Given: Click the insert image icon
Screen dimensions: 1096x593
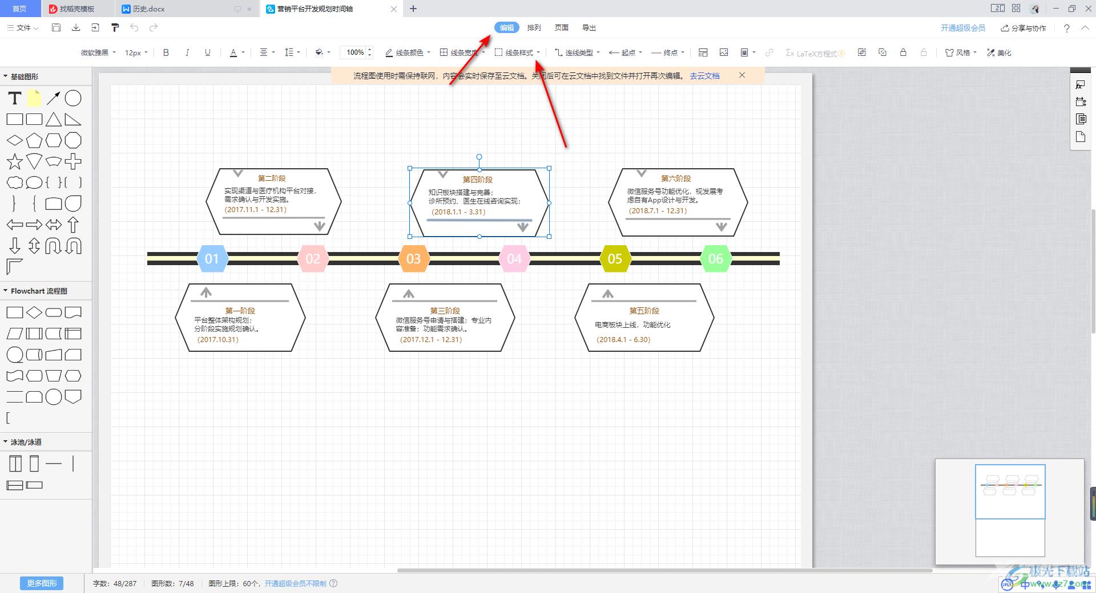Looking at the screenshot, I should click(724, 52).
